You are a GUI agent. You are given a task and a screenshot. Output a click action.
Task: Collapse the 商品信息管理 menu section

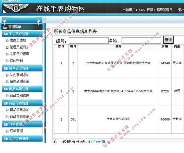(22, 103)
